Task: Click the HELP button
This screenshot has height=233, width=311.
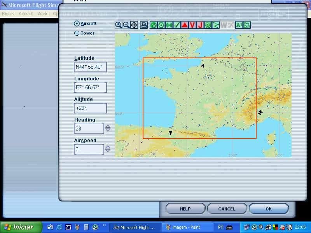Action: (185, 209)
